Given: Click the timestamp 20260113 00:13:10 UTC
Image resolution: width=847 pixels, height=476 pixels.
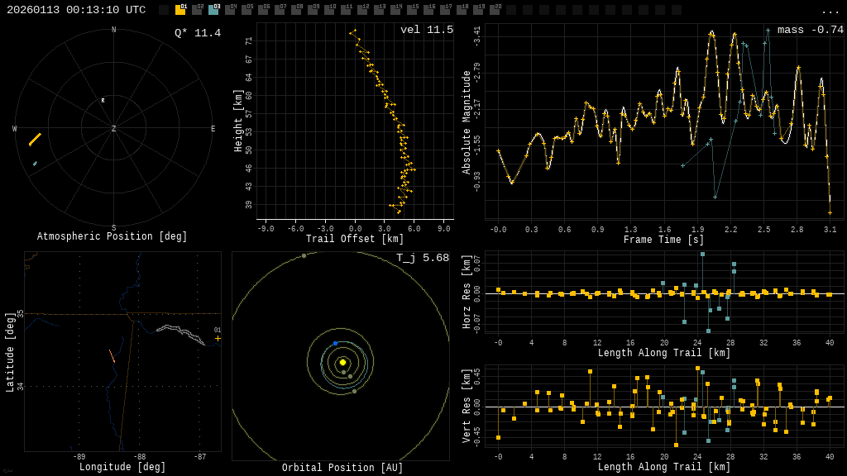Looking at the screenshot, I should [x=76, y=10].
